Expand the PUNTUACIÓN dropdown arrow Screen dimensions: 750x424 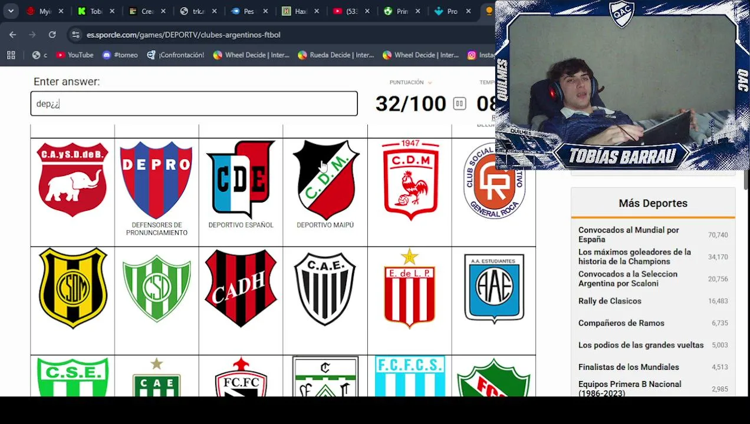429,82
